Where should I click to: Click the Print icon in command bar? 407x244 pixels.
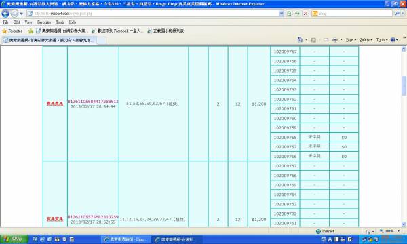[335, 40]
